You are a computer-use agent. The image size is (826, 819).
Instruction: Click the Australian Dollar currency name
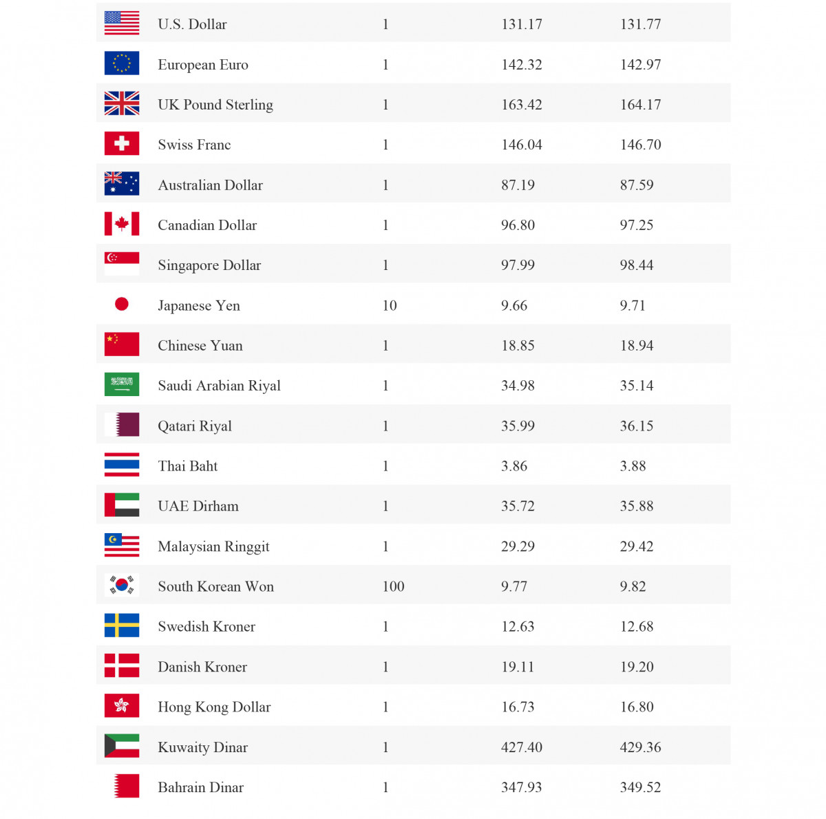click(211, 185)
